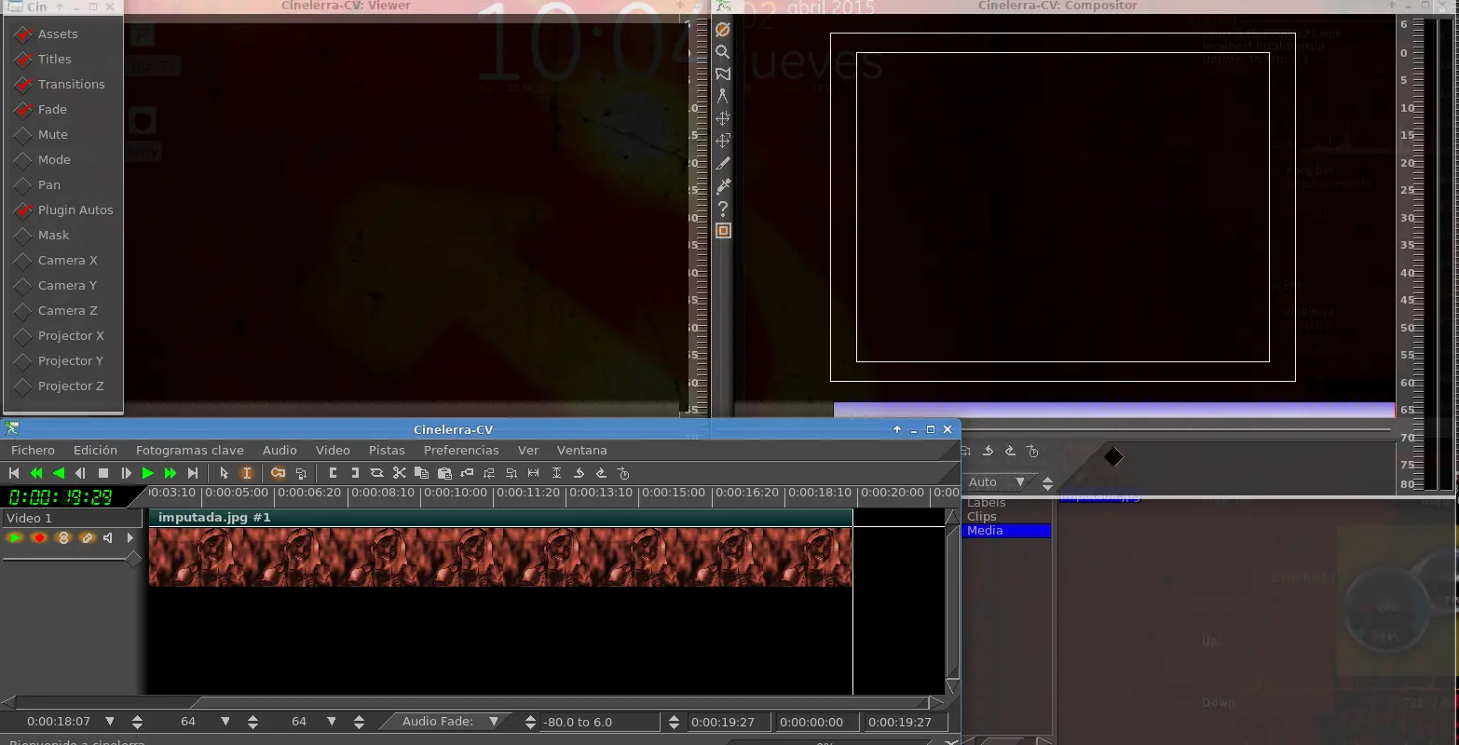This screenshot has width=1459, height=745.
Task: Open the 0:00:18:07 zoom duration dropdown
Action: click(x=110, y=722)
